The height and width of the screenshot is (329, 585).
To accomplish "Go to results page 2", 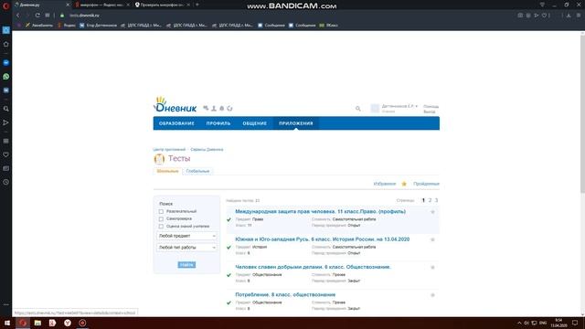I will pyautogui.click(x=430, y=200).
